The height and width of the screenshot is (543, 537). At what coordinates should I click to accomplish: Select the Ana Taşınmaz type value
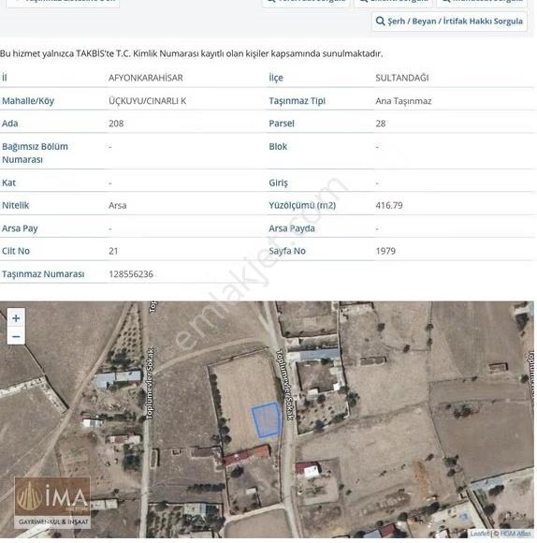(403, 101)
